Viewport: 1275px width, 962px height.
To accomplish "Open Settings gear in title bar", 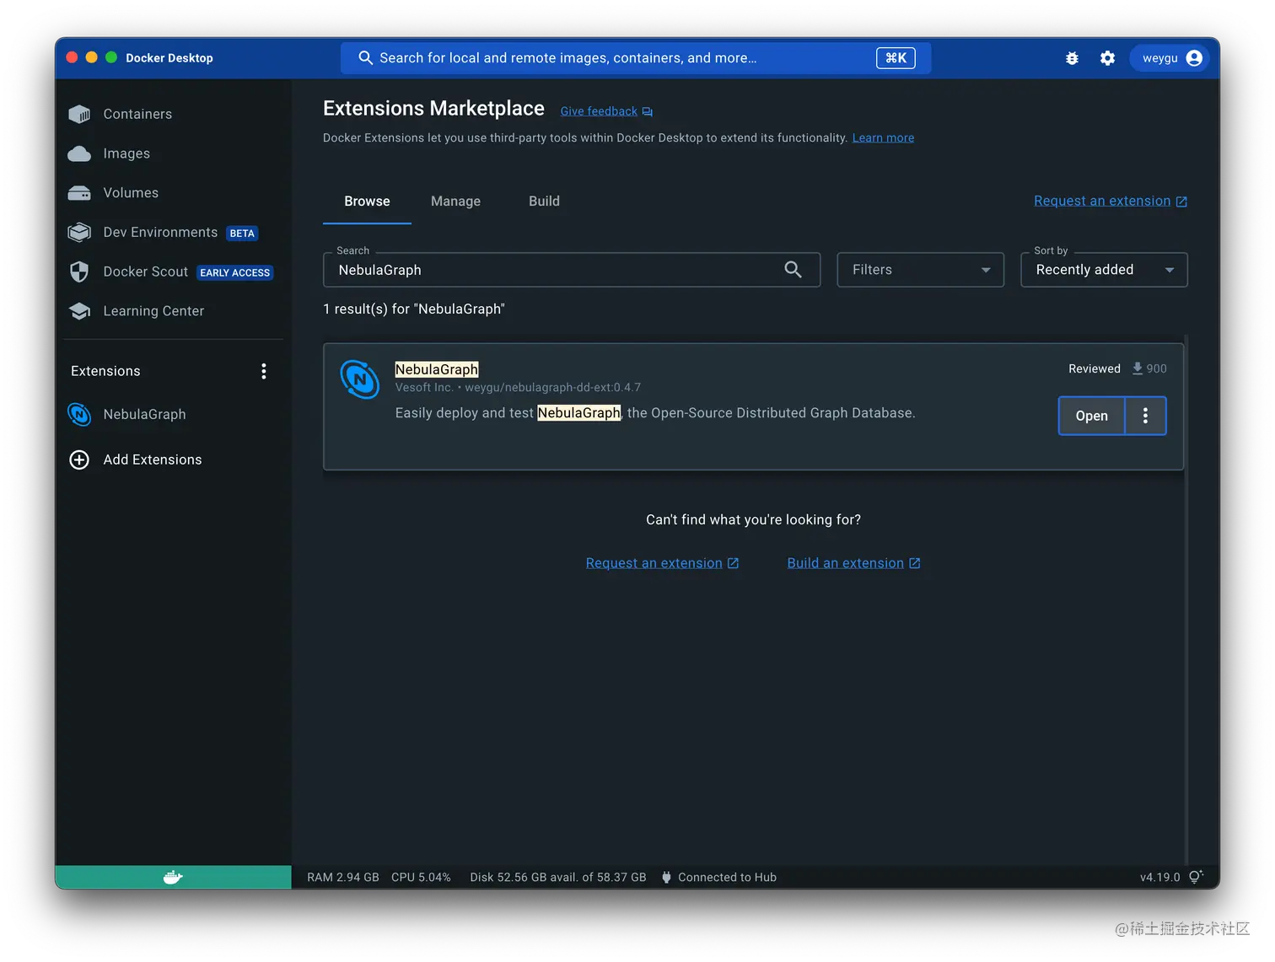I will click(x=1107, y=58).
